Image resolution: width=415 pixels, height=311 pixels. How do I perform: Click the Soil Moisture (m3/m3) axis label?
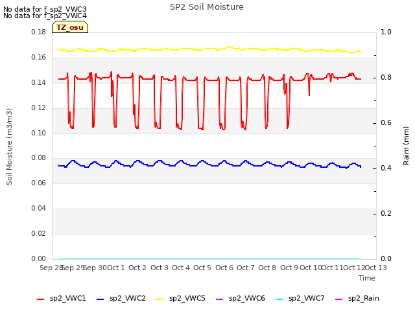point(9,146)
